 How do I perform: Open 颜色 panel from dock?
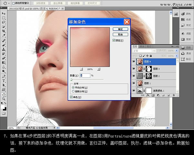coord(186,14)
